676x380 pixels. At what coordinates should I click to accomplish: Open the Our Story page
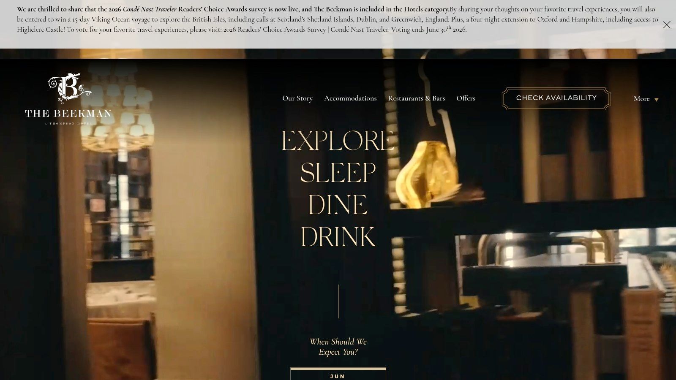297,98
